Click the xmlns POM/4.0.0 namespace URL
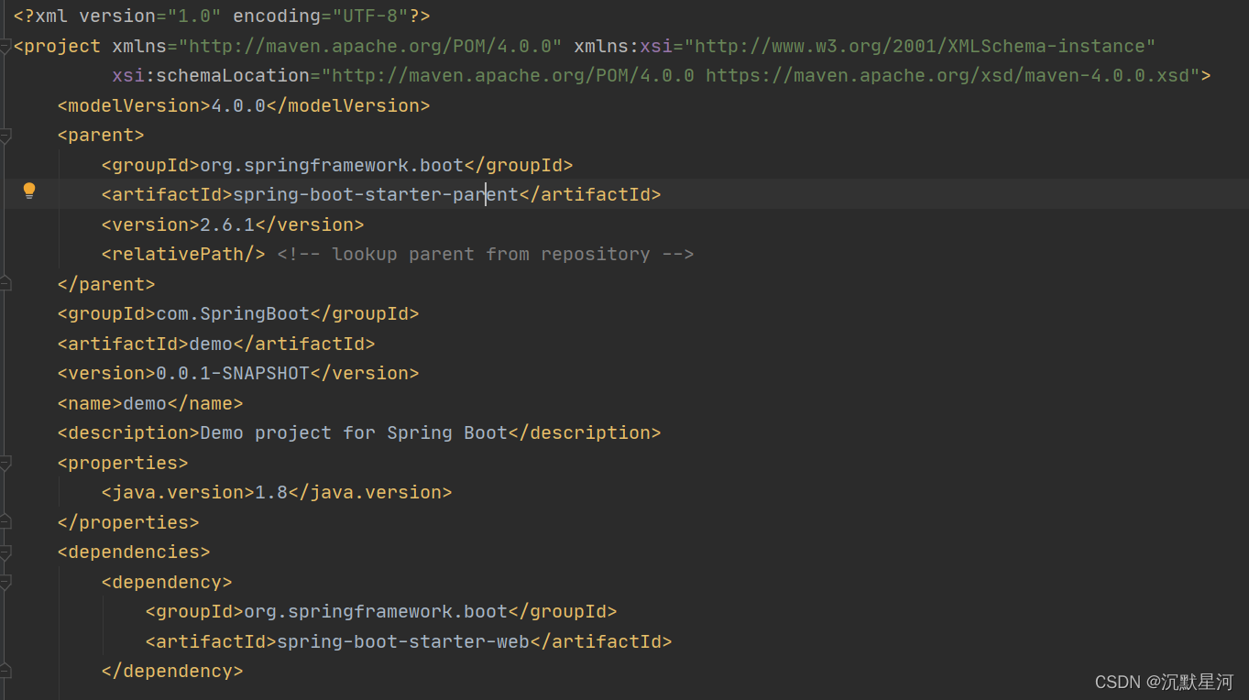Image resolution: width=1249 pixels, height=700 pixels. click(370, 46)
